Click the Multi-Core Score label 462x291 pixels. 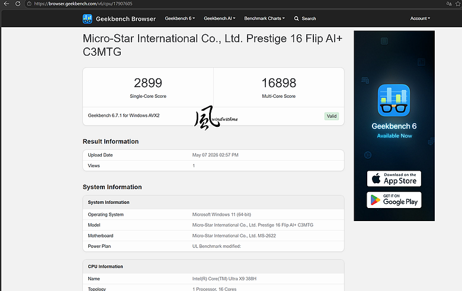pyautogui.click(x=279, y=96)
